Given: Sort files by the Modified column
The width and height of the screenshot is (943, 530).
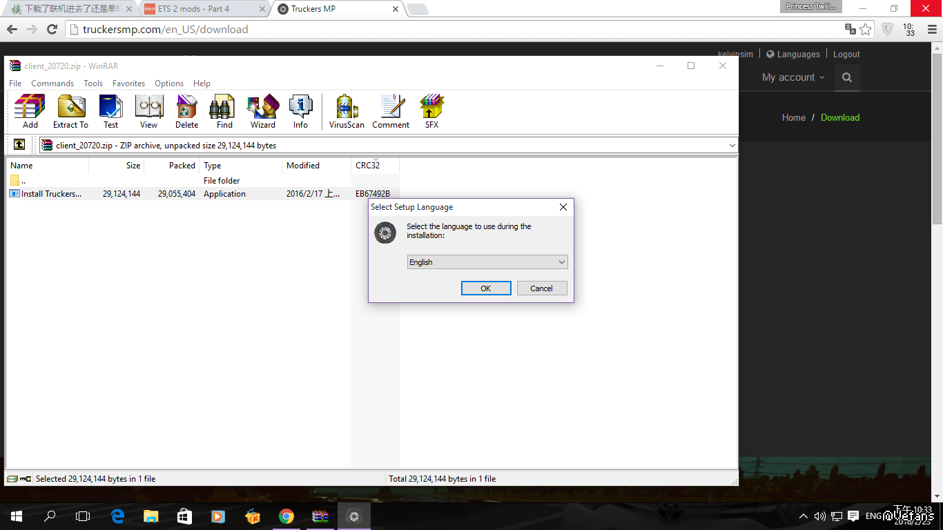Looking at the screenshot, I should pyautogui.click(x=317, y=166).
